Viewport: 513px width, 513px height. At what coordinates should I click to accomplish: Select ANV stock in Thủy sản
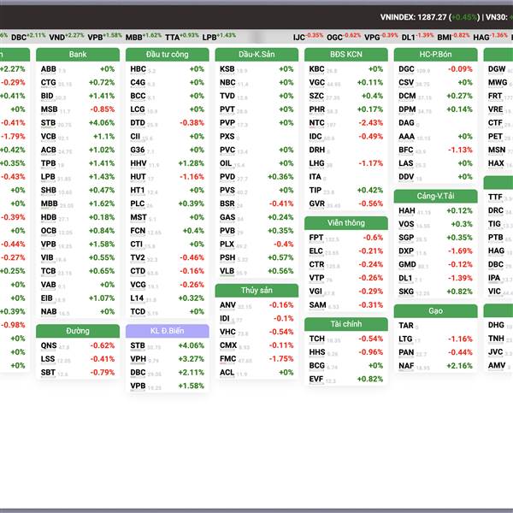click(256, 305)
